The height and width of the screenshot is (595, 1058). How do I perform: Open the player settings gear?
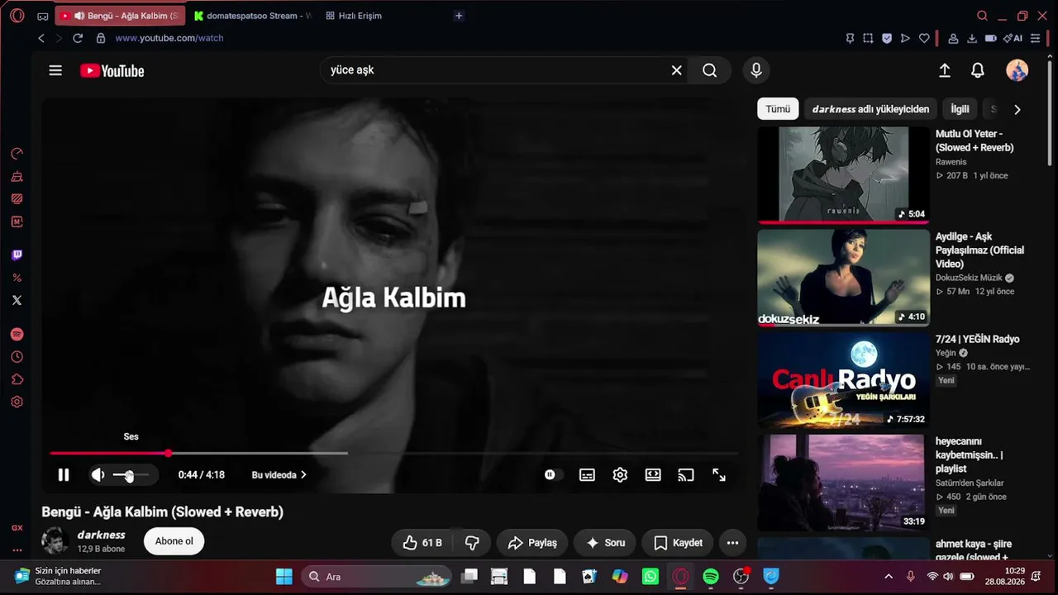620,475
